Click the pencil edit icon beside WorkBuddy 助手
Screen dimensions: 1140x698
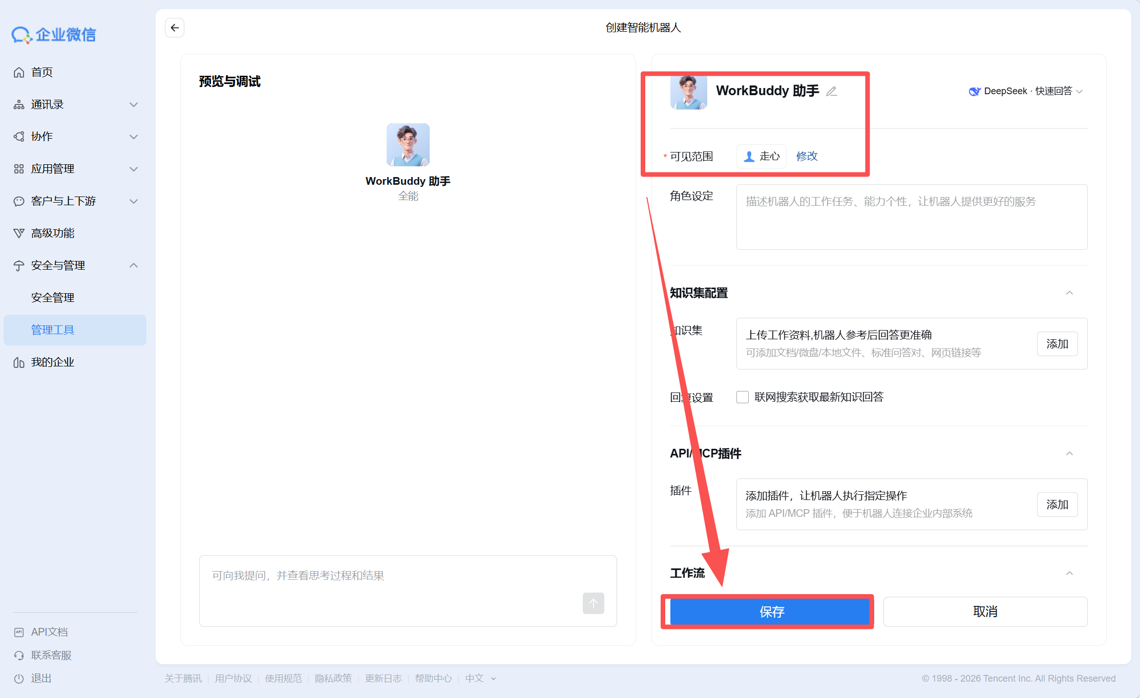pyautogui.click(x=832, y=91)
